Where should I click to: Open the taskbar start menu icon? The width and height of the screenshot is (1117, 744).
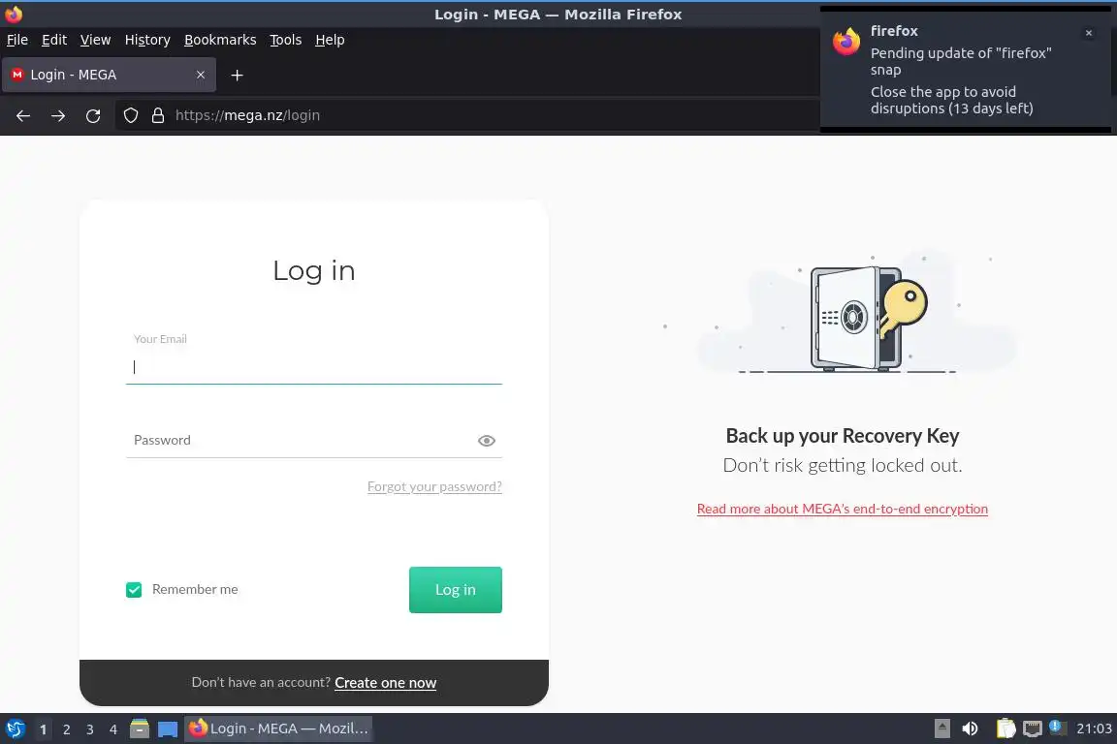[x=15, y=729]
